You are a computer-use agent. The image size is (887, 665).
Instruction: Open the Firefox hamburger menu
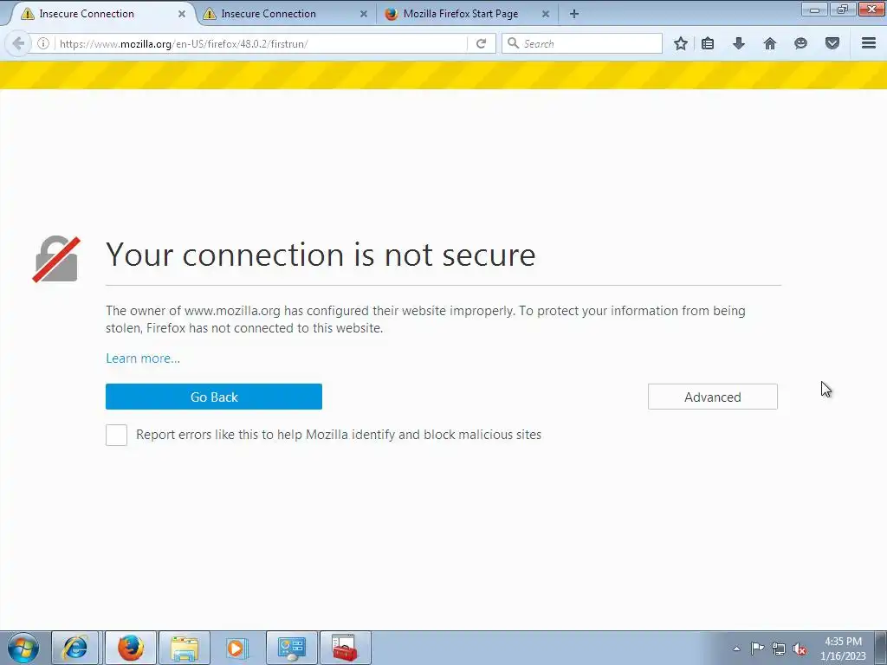869,43
